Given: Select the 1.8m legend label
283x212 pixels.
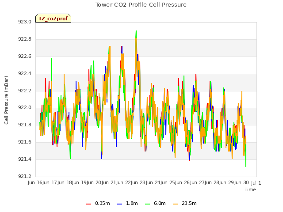Looking at the screenshot, I should (132, 203).
